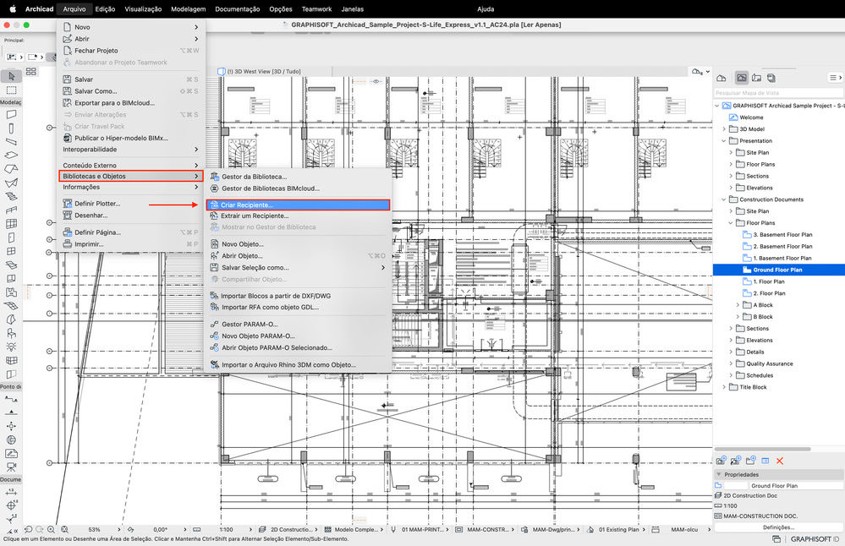The image size is (845, 546).
Task: Select the Slab tool in toolbox
Action: coord(11,155)
